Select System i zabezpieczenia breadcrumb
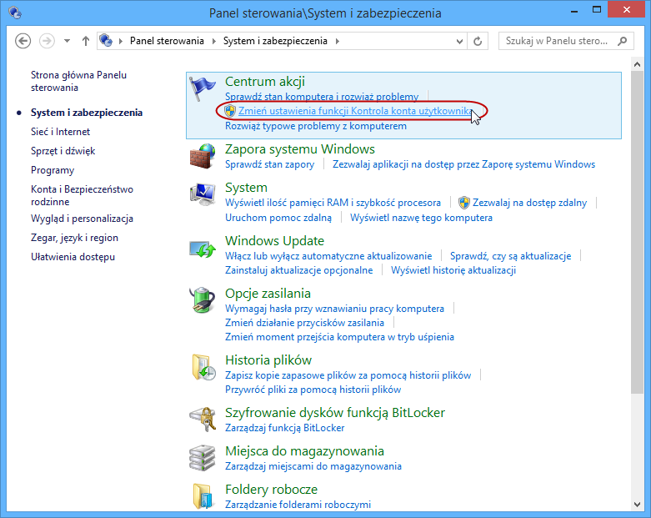651x518 pixels. tap(275, 41)
